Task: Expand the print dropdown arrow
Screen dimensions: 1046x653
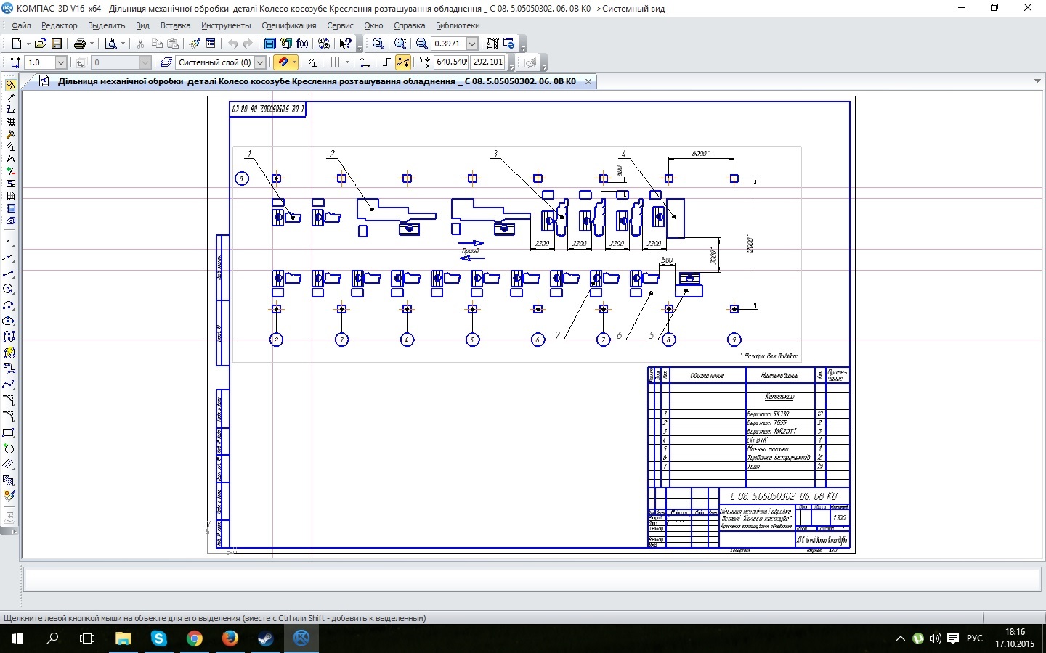Action: [x=92, y=44]
